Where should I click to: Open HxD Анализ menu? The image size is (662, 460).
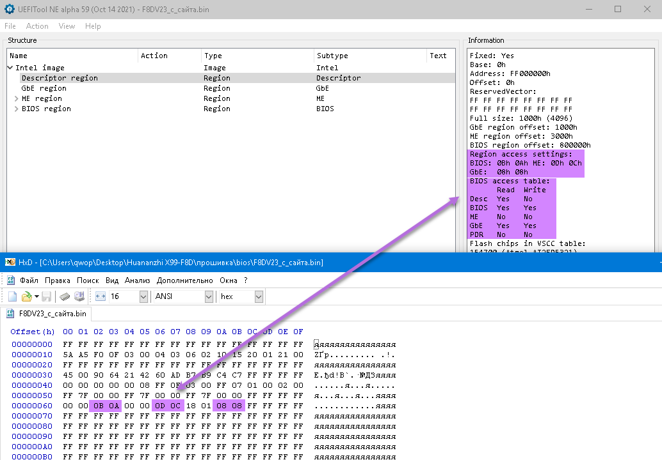[137, 280]
